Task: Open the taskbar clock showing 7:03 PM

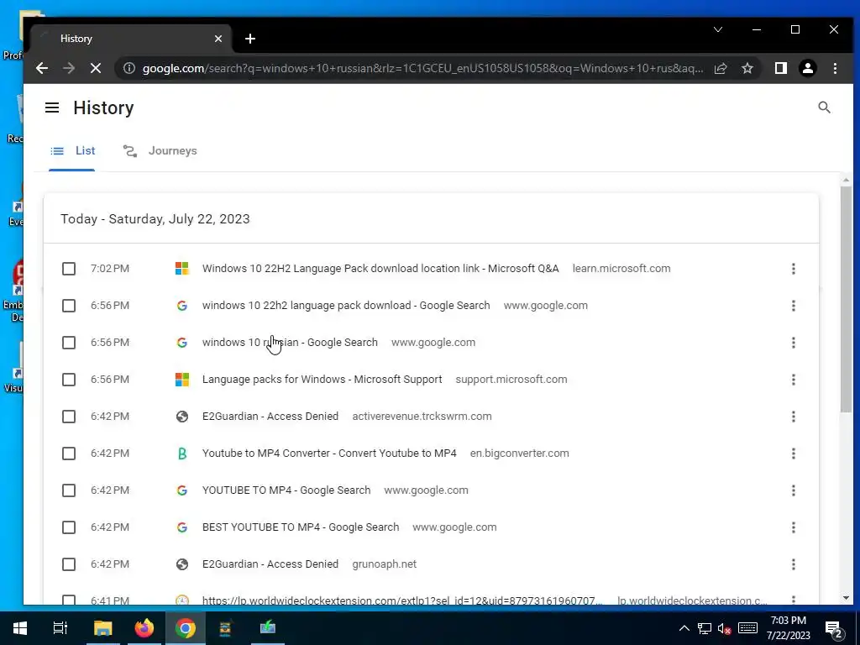Action: coord(788,628)
